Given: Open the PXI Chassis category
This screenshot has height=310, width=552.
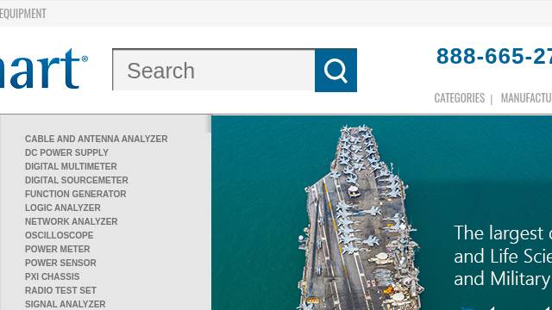Looking at the screenshot, I should [x=52, y=276].
